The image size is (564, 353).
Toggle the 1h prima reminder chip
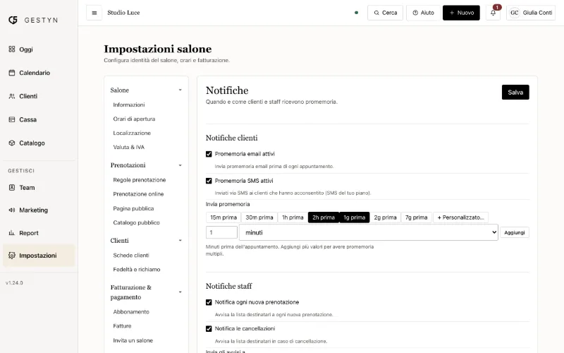293,217
